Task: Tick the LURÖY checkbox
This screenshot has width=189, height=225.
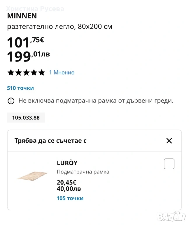Action: point(169,164)
